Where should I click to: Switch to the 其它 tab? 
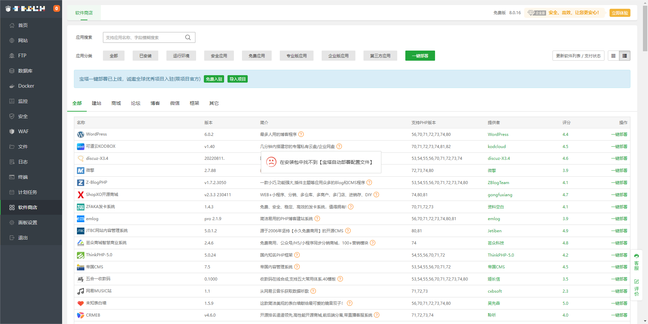pyautogui.click(x=214, y=103)
